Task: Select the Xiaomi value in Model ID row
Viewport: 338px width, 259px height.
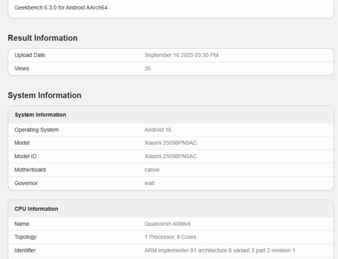Action: pyautogui.click(x=170, y=156)
